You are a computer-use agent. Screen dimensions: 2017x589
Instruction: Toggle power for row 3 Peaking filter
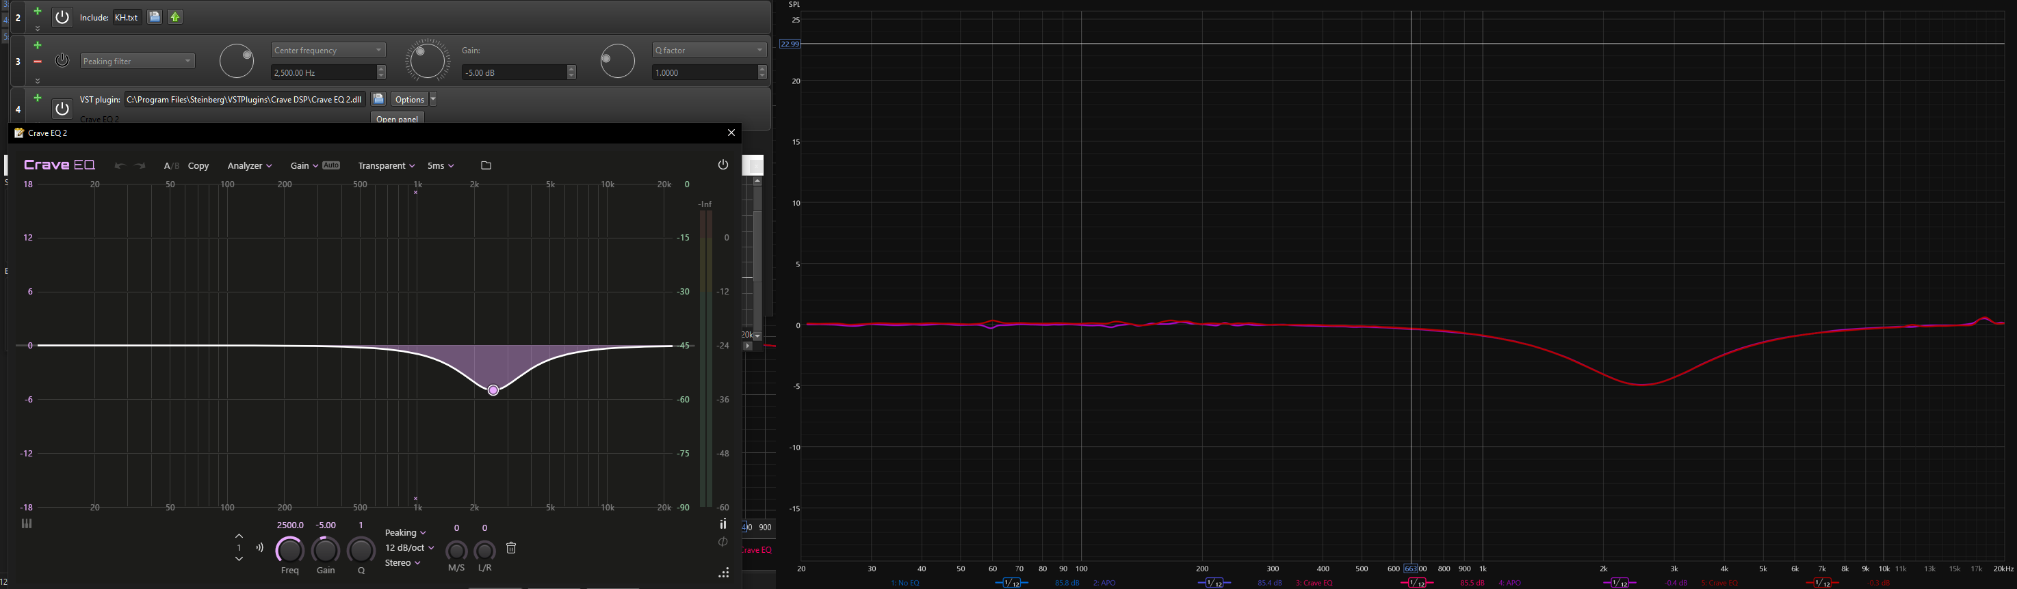click(62, 60)
